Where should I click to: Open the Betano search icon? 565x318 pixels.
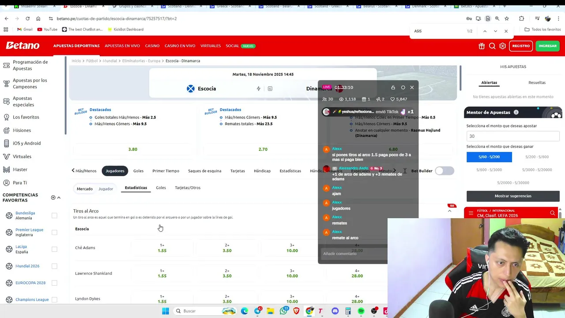[492, 46]
